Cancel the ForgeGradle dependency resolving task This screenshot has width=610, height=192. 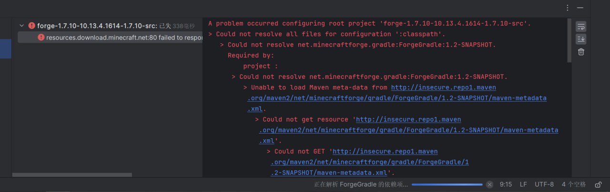[x=489, y=184]
